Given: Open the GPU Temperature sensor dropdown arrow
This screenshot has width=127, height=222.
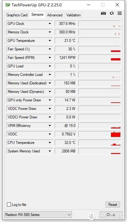Looking at the screenshot, I should click(x=50, y=41).
